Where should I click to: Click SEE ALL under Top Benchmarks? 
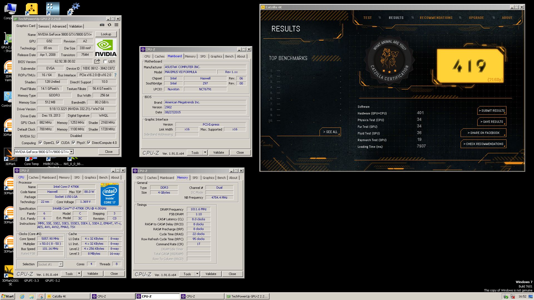pos(330,132)
